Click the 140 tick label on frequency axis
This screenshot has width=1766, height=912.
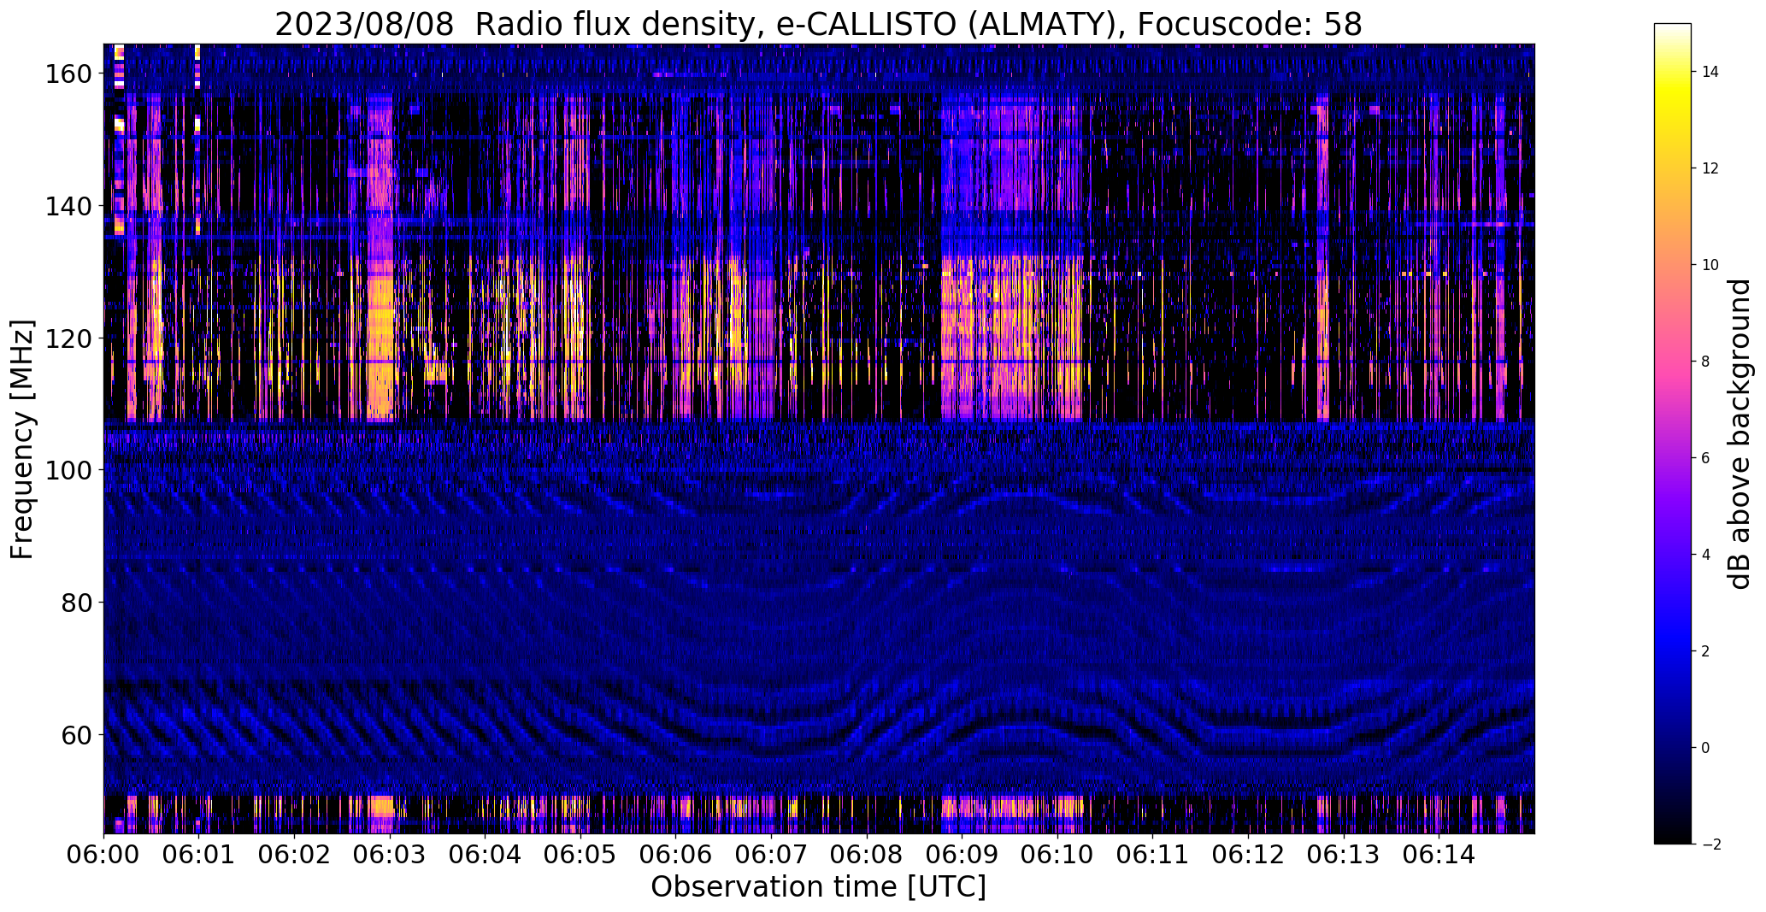click(x=68, y=206)
